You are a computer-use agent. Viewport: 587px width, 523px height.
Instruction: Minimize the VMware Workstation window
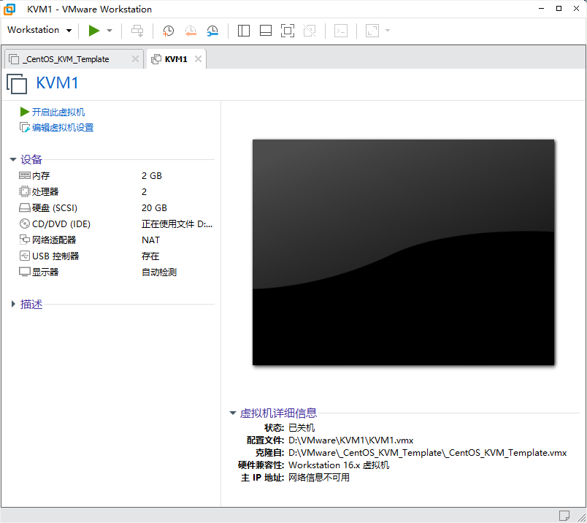(541, 9)
